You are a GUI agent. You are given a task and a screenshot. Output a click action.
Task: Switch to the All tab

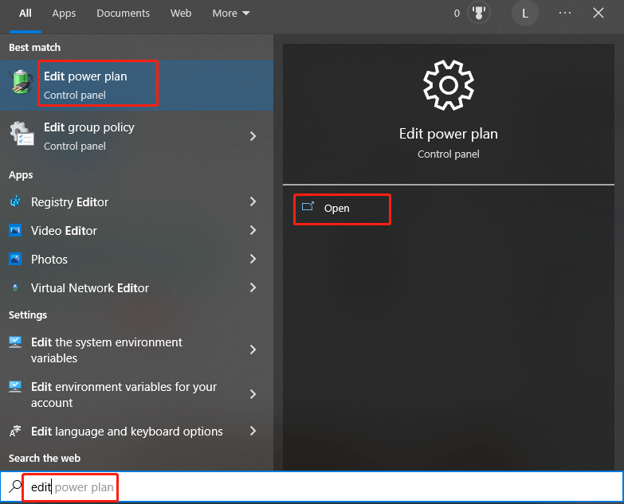coord(25,13)
